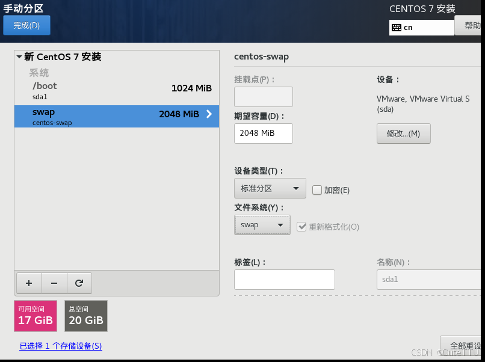Open the 已选择 1 个存储设备(S) link
485x362 pixels.
tap(61, 346)
